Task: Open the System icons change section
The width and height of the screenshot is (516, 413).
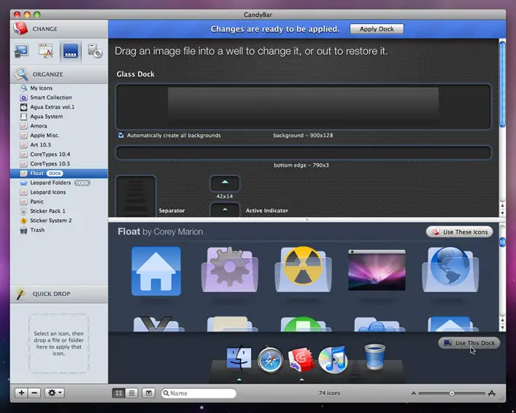Action: (x=22, y=51)
